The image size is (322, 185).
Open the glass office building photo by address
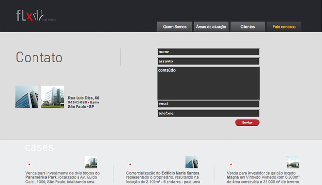[x=53, y=97]
